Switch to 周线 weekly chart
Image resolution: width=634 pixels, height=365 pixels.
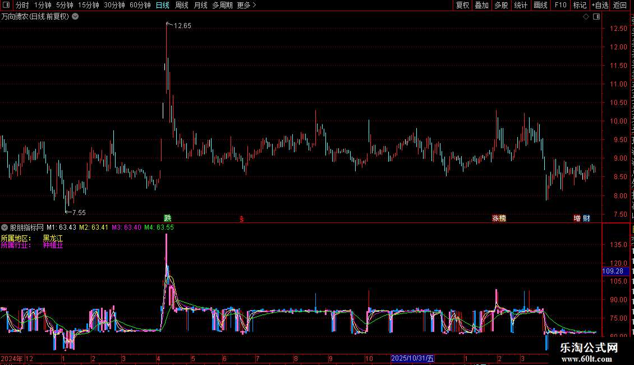pyautogui.click(x=182, y=5)
